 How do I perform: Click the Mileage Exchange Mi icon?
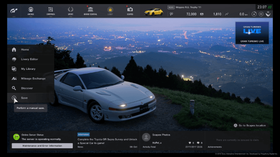click(14, 78)
